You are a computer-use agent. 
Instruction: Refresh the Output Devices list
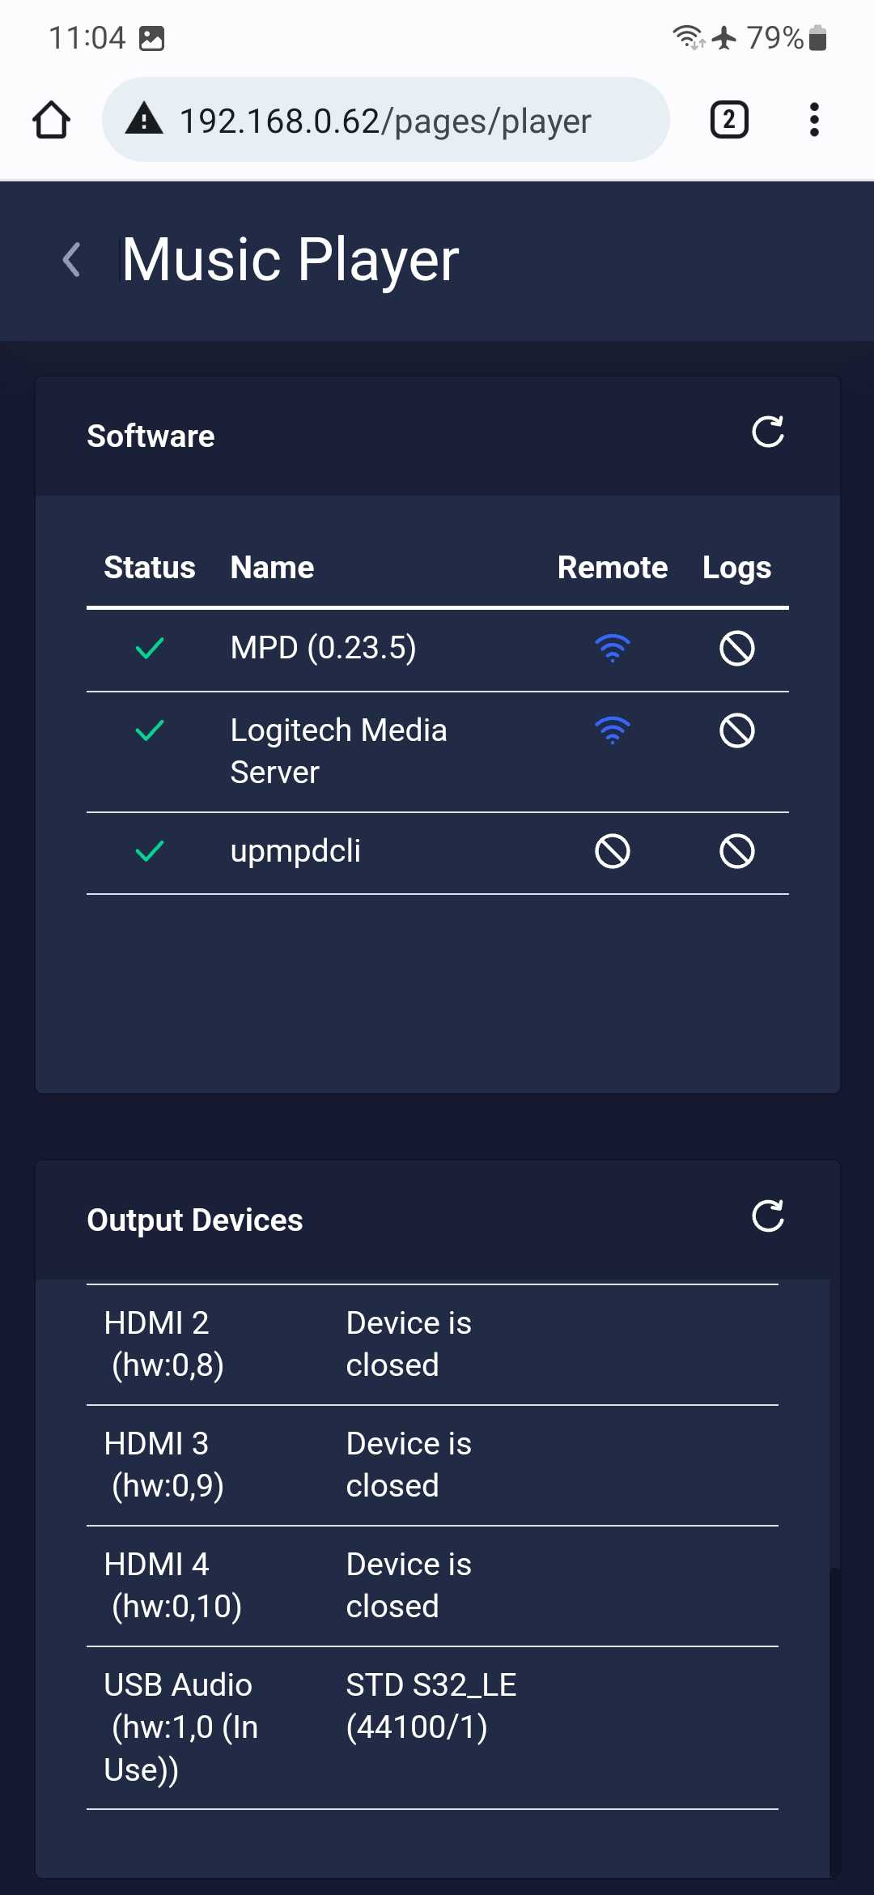click(x=768, y=1216)
